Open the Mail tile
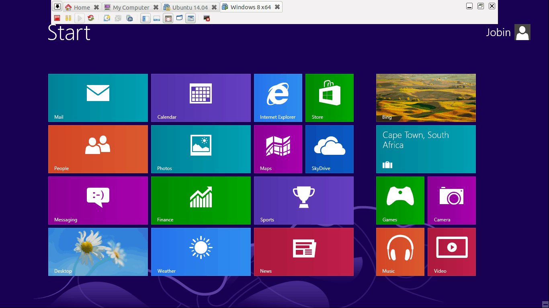The height and width of the screenshot is (308, 549). coord(98,97)
